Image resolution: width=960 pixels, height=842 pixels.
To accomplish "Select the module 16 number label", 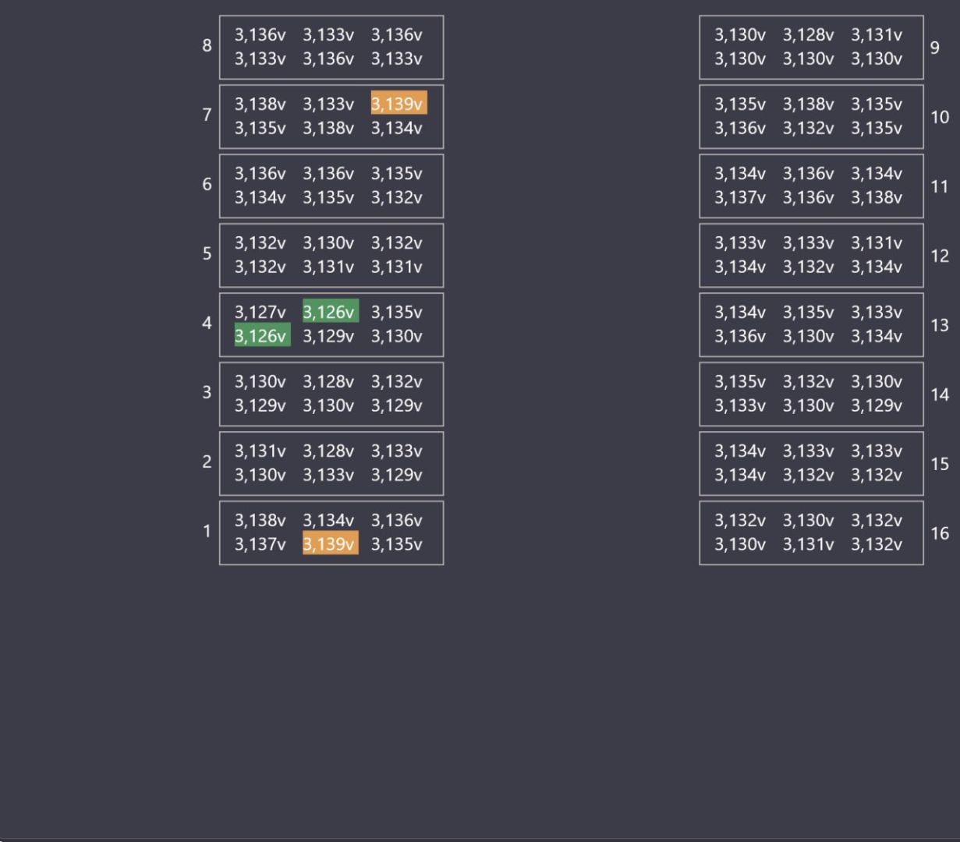I will (940, 533).
